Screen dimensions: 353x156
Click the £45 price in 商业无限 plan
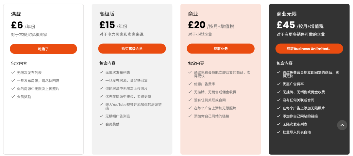pyautogui.click(x=286, y=25)
